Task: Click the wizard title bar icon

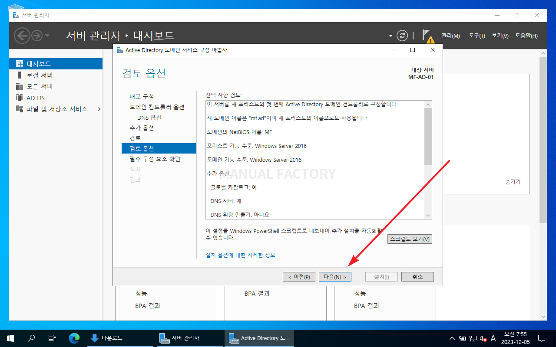Action: click(119, 50)
